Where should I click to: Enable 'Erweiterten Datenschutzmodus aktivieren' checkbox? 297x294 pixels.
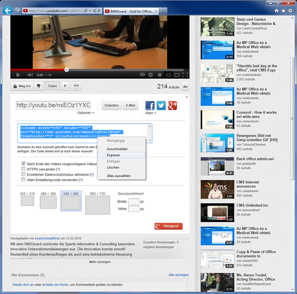pyautogui.click(x=23, y=174)
